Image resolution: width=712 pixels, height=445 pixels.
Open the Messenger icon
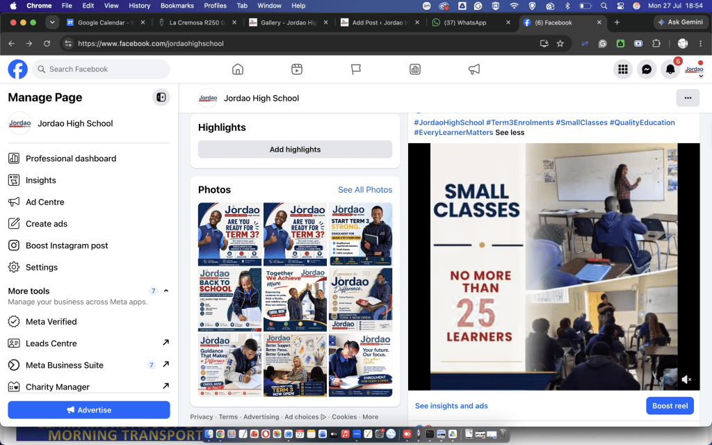point(647,69)
